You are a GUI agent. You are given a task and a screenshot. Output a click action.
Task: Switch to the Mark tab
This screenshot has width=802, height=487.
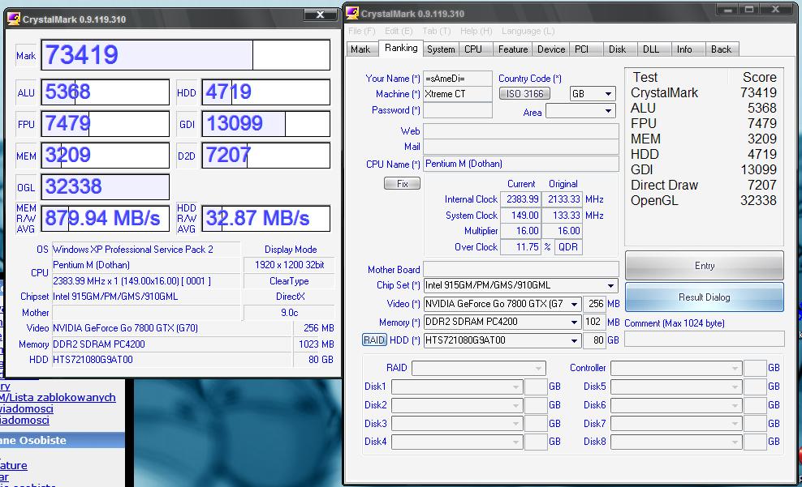tap(360, 49)
